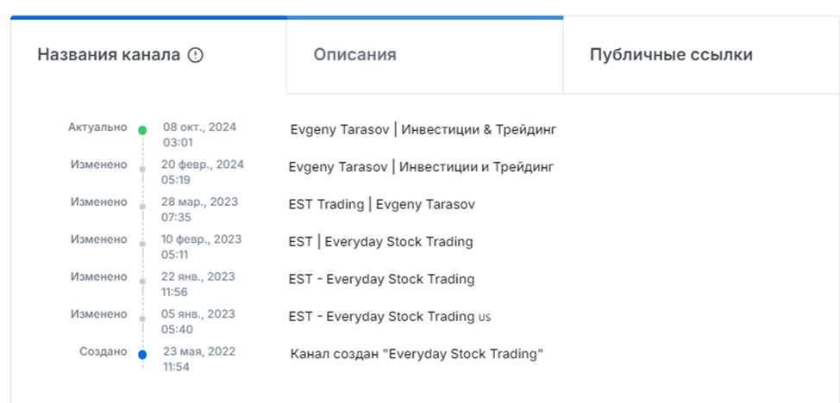Click name 'Evgeny Tarasov | Инвестиции и Трейдинг'
This screenshot has width=840, height=403.
point(421,166)
